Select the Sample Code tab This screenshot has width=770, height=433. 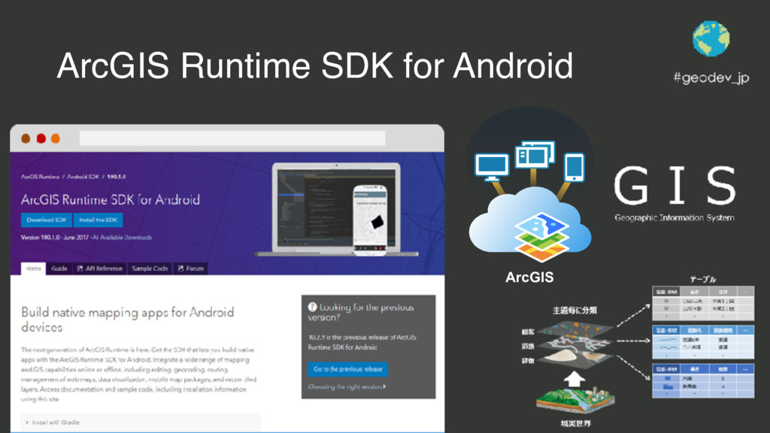[150, 268]
